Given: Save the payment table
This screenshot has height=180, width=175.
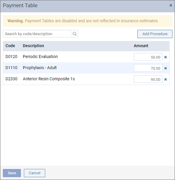Looking at the screenshot, I should 12,173.
